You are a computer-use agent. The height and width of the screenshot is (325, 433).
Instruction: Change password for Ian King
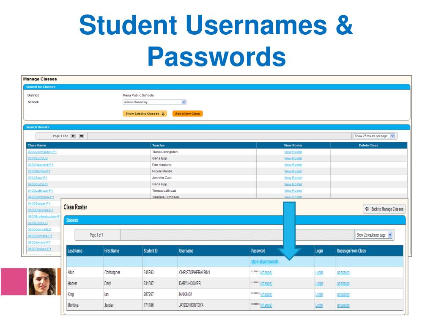[x=266, y=295]
